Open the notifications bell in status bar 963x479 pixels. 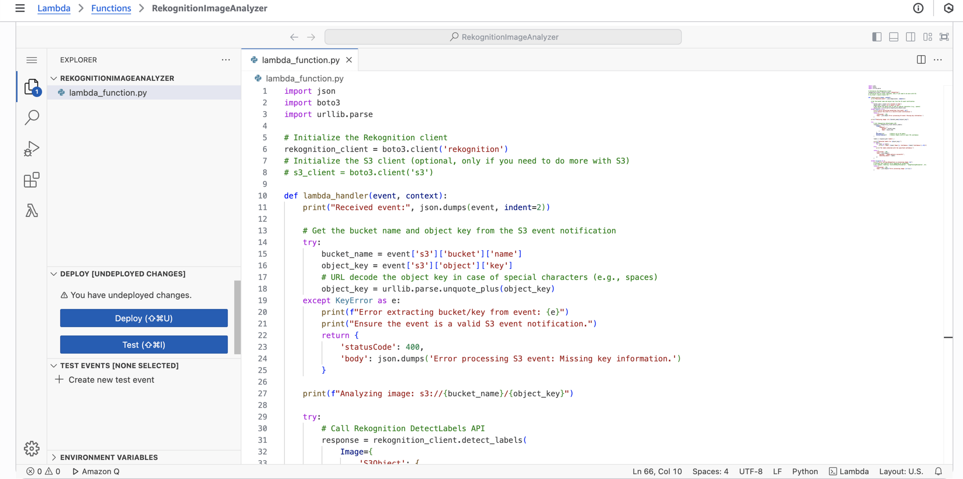click(938, 471)
